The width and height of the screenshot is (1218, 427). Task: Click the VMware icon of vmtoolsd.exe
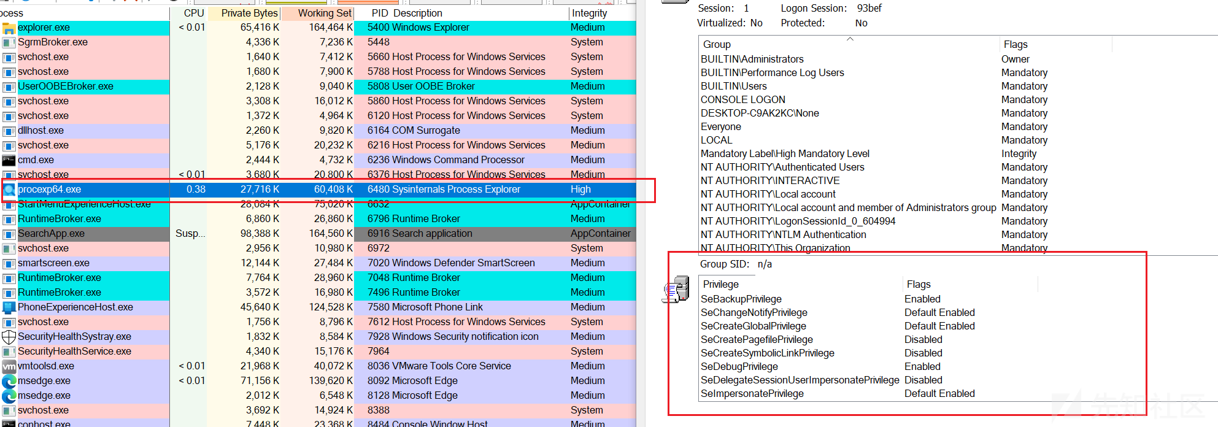[9, 367]
